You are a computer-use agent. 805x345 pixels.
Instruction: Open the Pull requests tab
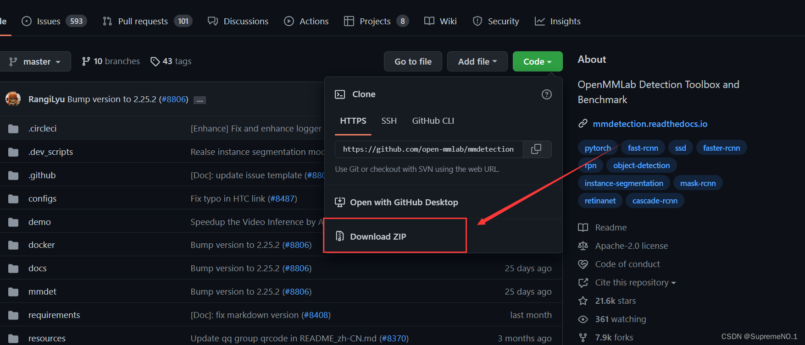[x=147, y=21]
